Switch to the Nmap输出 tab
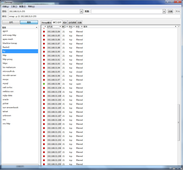This screenshot has width=183, height=170. (46, 23)
